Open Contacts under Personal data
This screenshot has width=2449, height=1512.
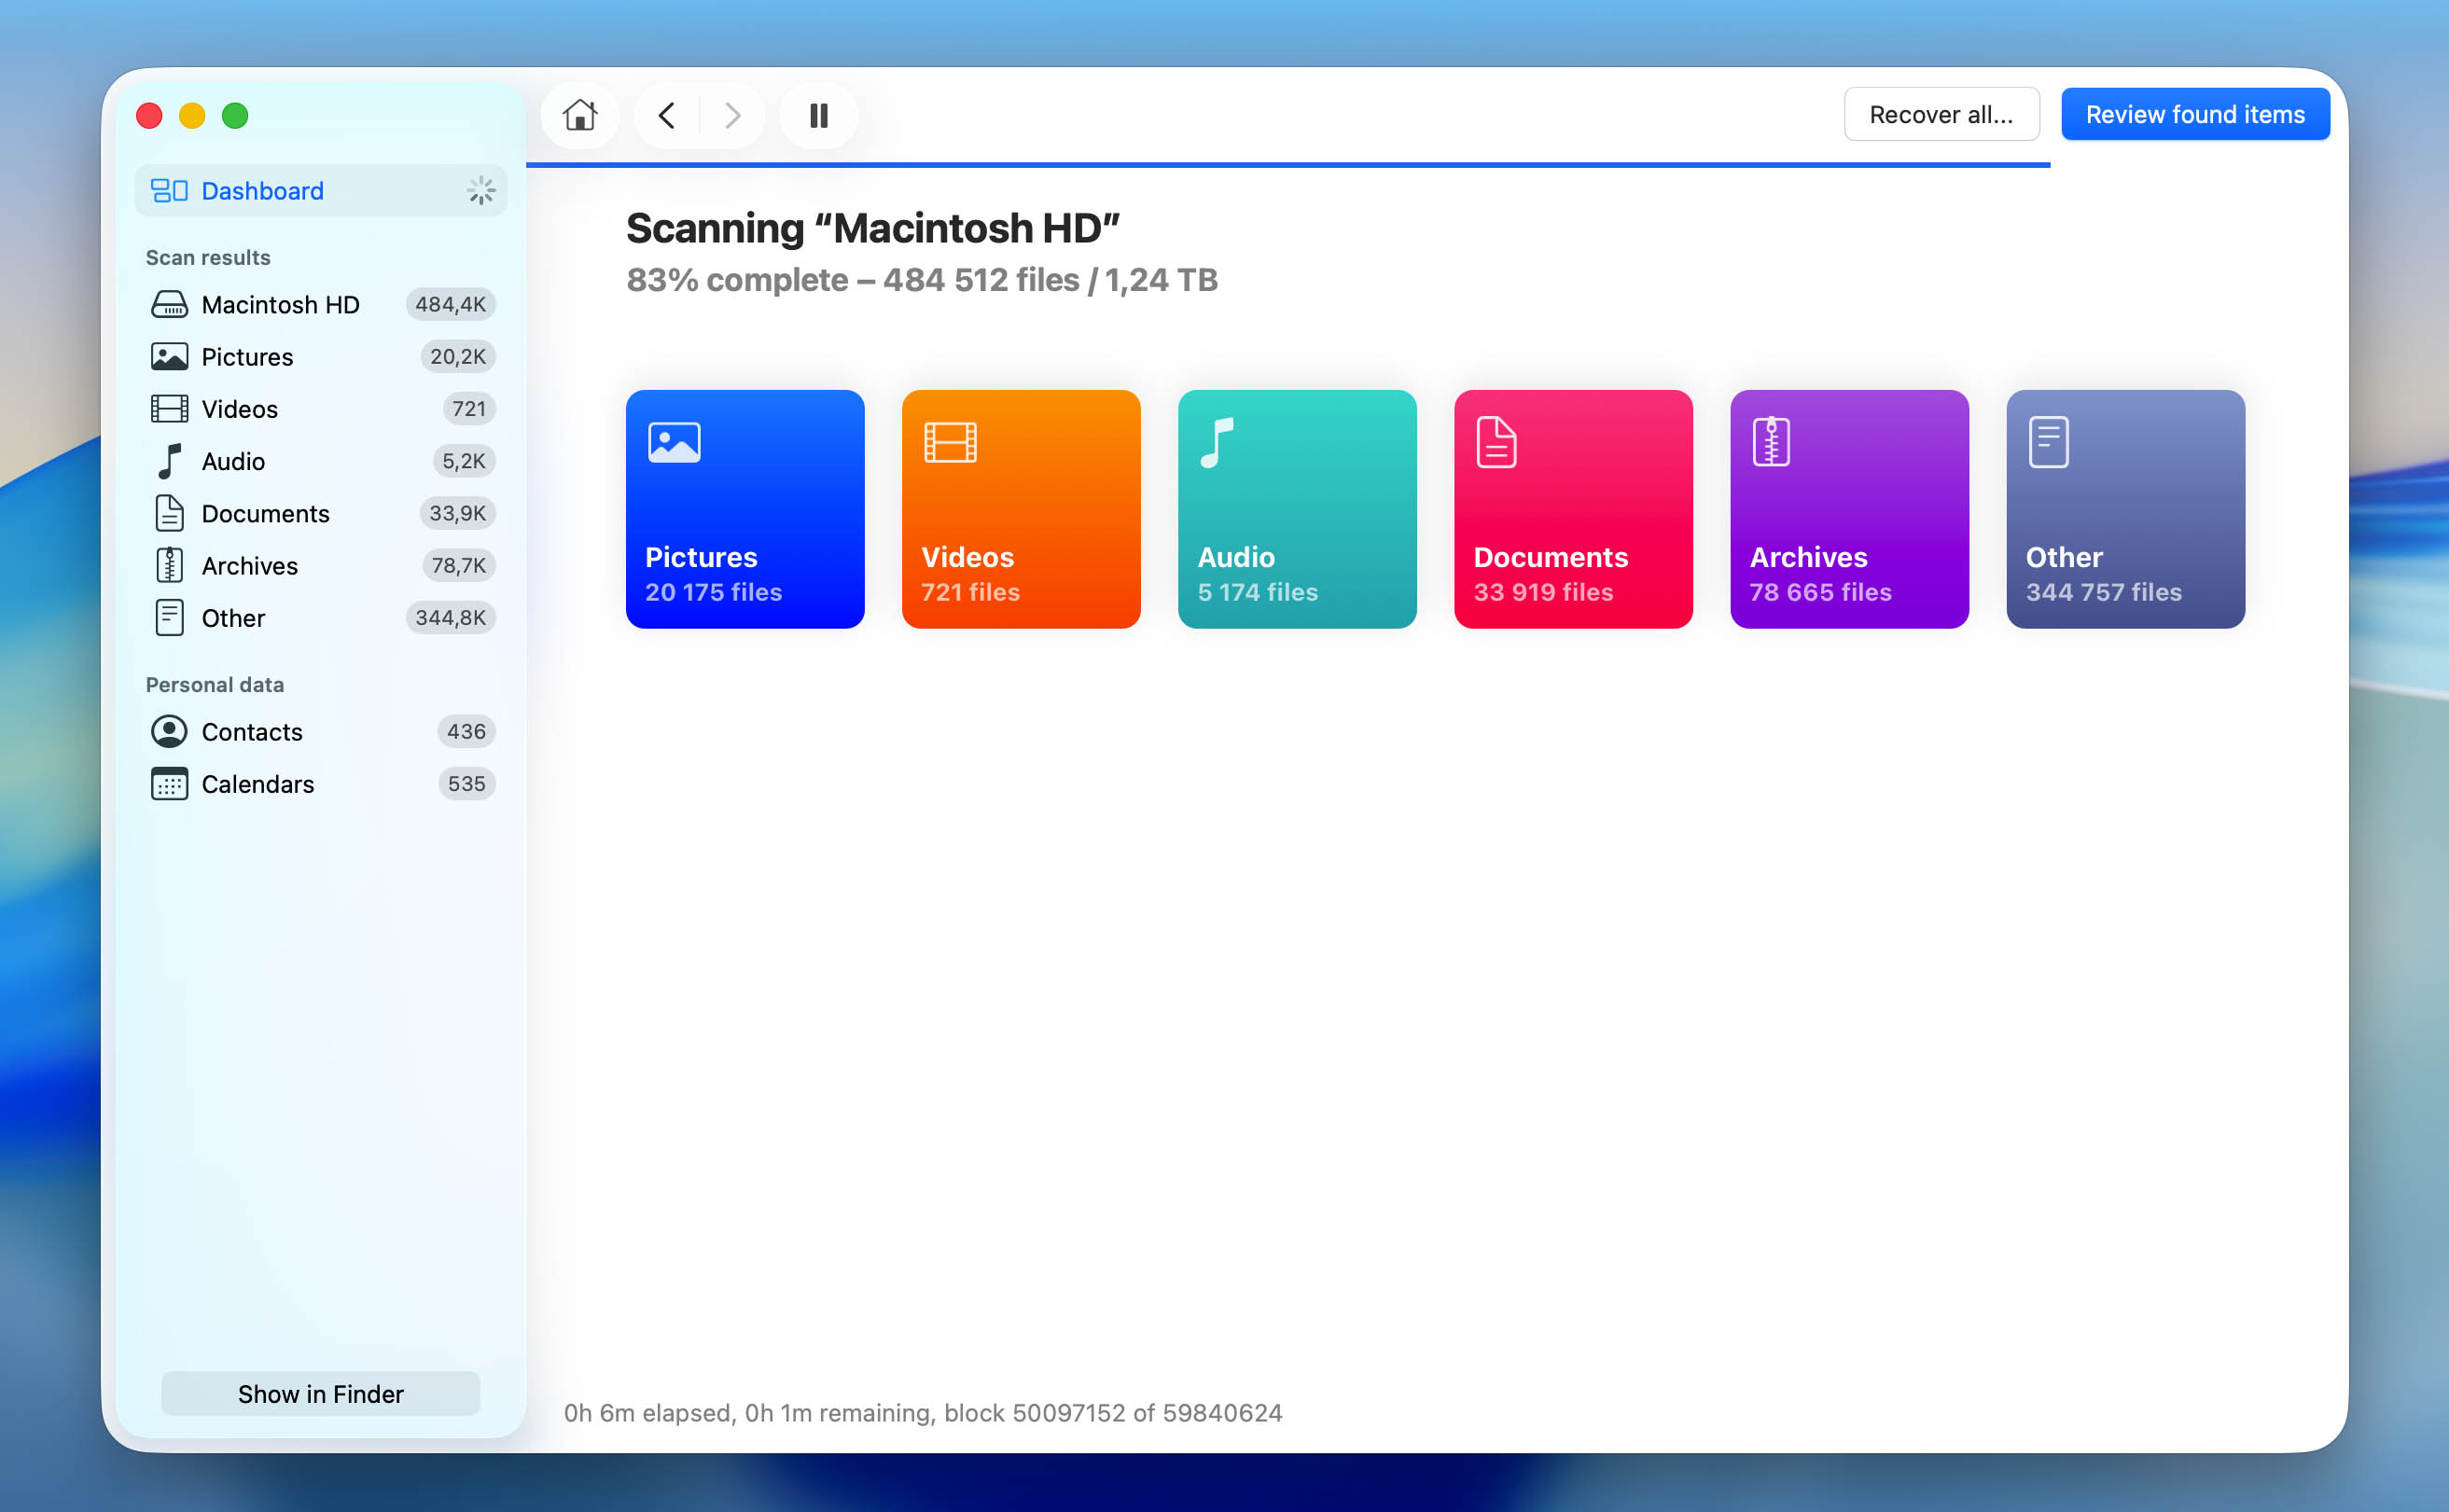point(320,731)
